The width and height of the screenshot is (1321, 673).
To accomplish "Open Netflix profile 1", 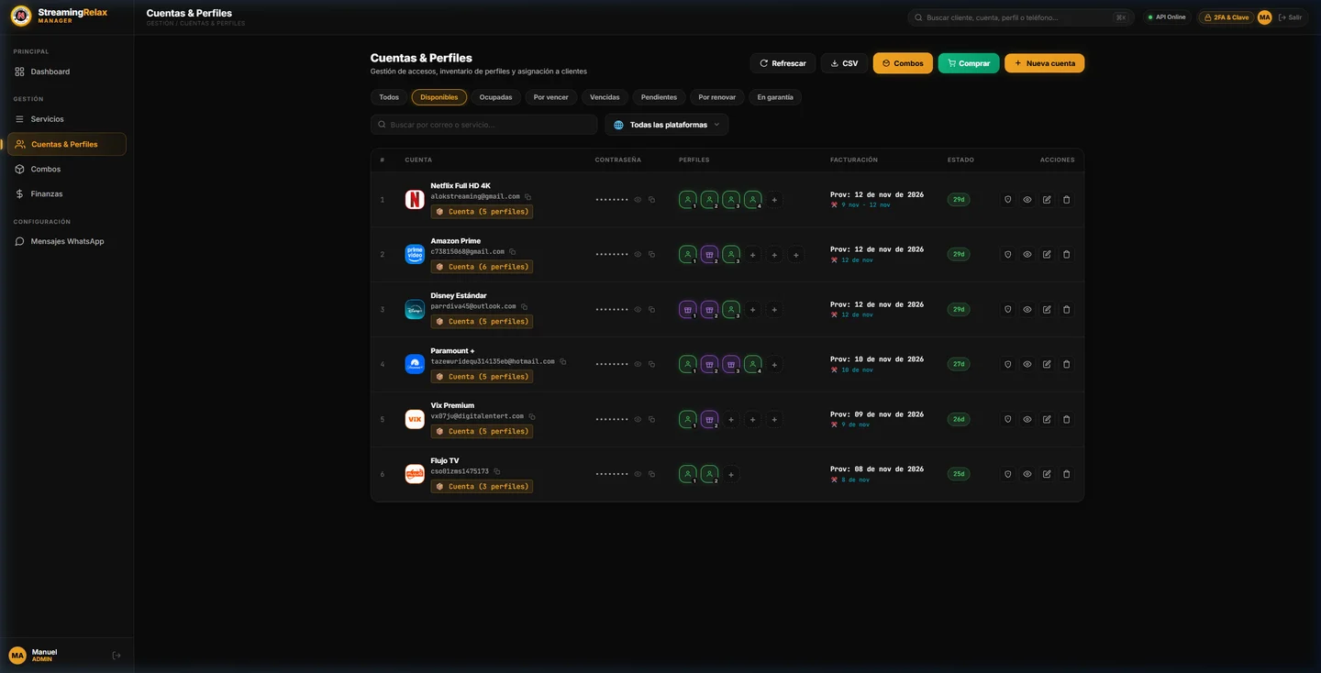I will click(x=688, y=200).
